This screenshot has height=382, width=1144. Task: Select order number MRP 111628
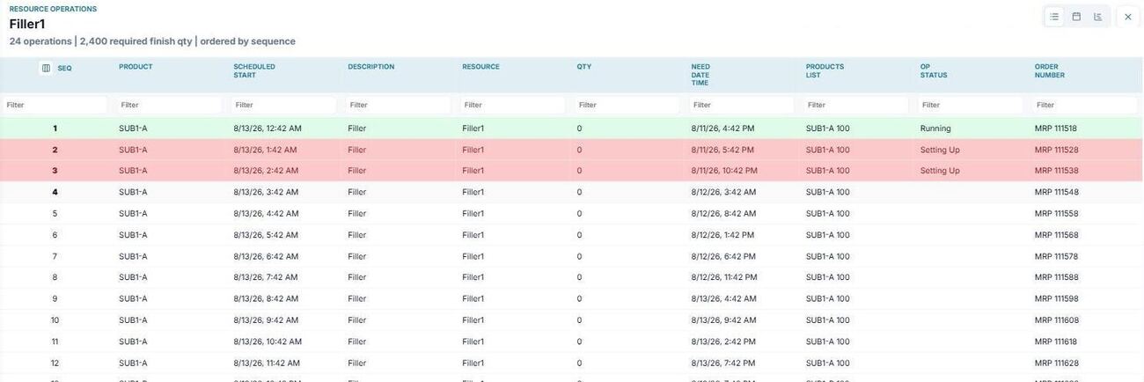tap(1056, 363)
